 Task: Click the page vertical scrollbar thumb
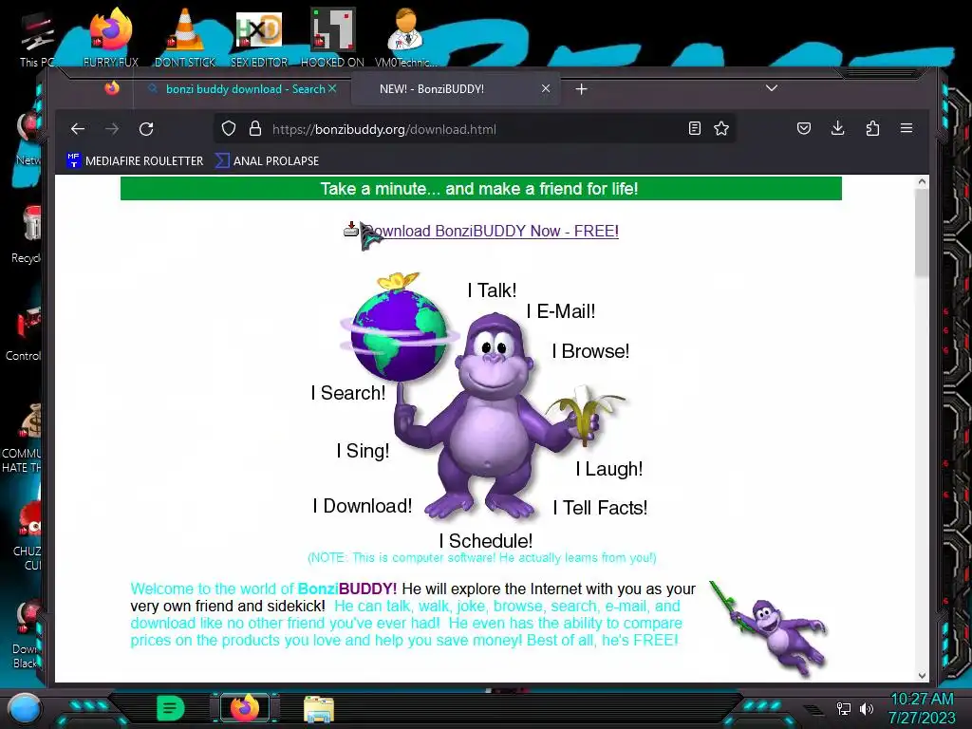click(922, 233)
